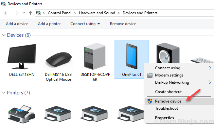Click the DELL E2418HN label text
Viewport: 214px width, 125px height.
[x=22, y=75]
